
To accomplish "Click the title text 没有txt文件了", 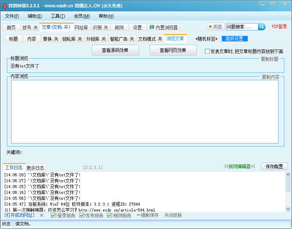I will (25, 66).
